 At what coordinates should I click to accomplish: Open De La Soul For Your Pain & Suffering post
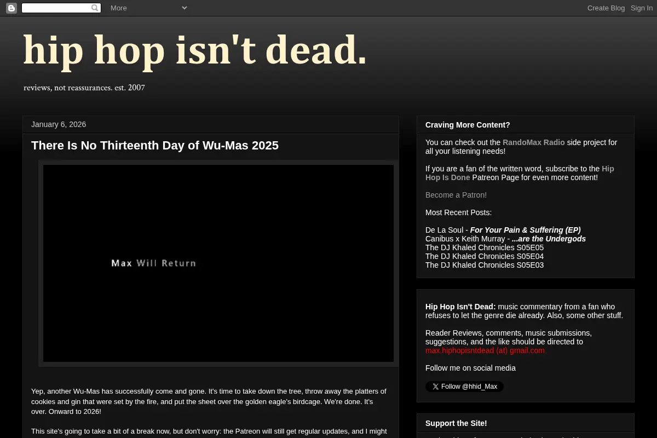click(x=503, y=230)
